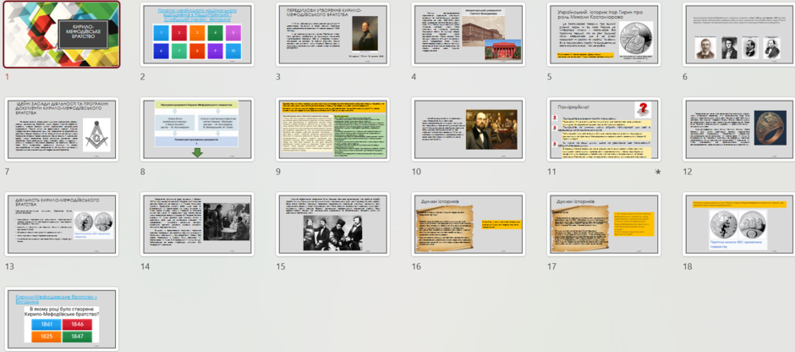This screenshot has height=352, width=795.
Task: Select slide 6 with four portrait photos
Action: coord(738,34)
